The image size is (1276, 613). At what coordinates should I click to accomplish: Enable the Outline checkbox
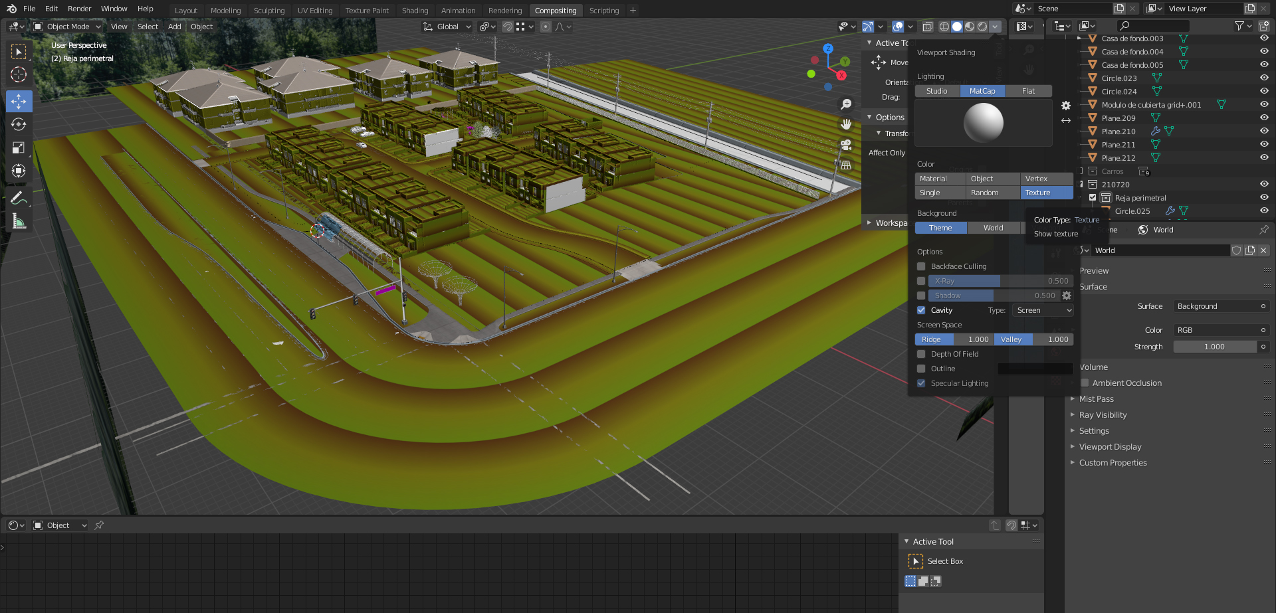click(921, 369)
